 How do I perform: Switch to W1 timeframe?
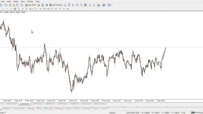tap(64, 9)
